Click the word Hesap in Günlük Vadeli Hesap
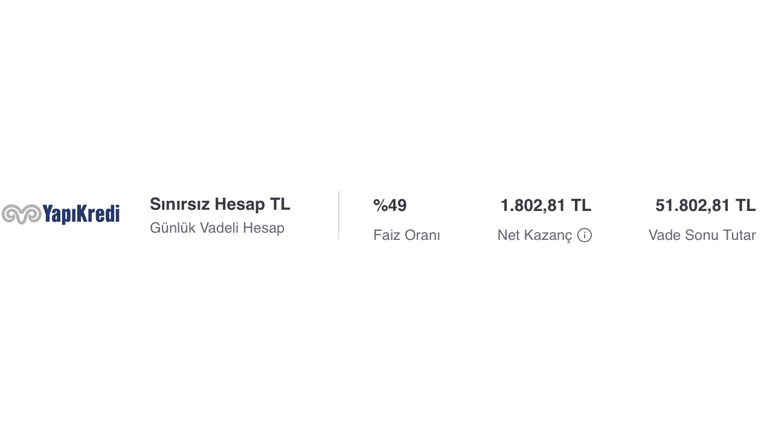The height and width of the screenshot is (434, 773). (x=263, y=228)
